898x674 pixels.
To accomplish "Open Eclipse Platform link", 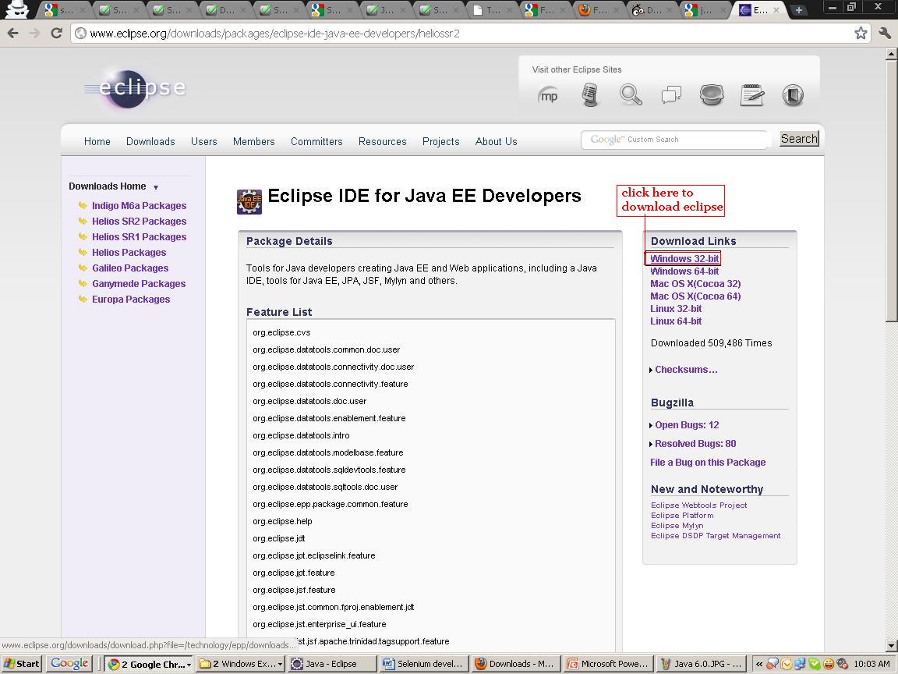I will (682, 515).
